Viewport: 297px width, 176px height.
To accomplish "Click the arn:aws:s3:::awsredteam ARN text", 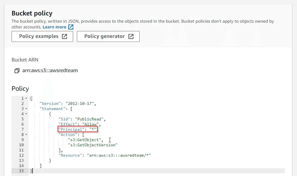I will pyautogui.click(x=50, y=70).
